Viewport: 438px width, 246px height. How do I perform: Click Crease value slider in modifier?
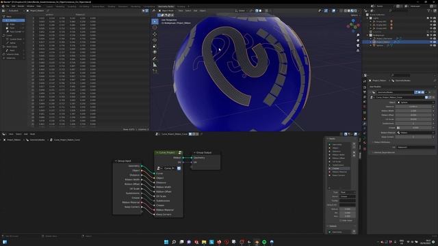tap(415, 128)
